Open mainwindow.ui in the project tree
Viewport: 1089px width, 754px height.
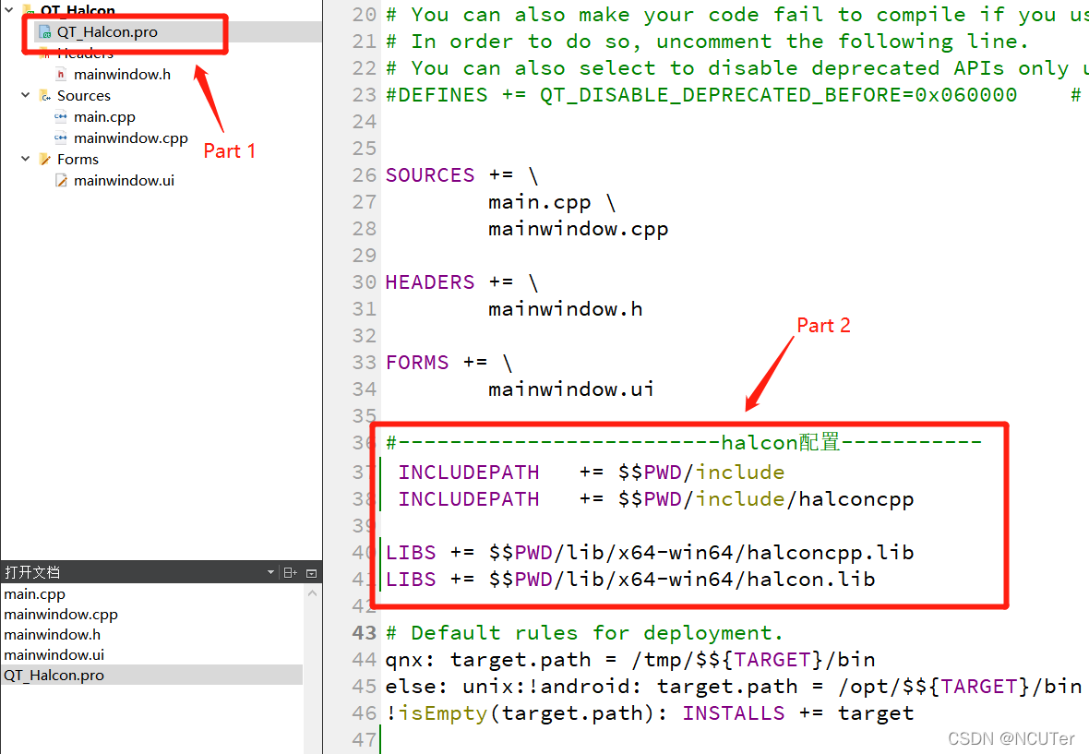124,181
